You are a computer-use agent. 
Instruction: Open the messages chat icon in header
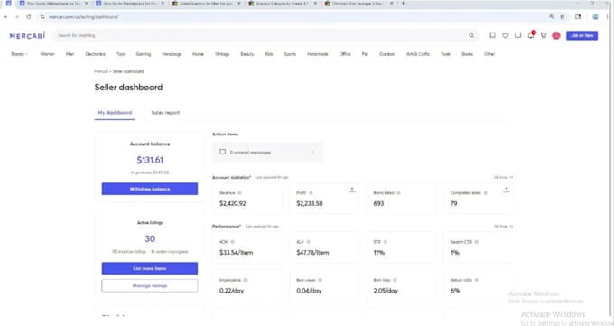click(517, 35)
